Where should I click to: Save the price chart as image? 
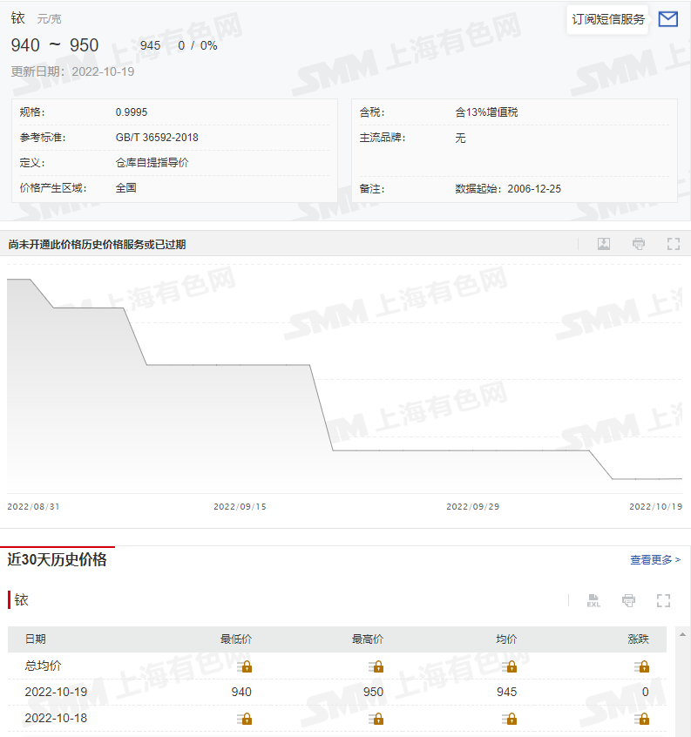604,244
